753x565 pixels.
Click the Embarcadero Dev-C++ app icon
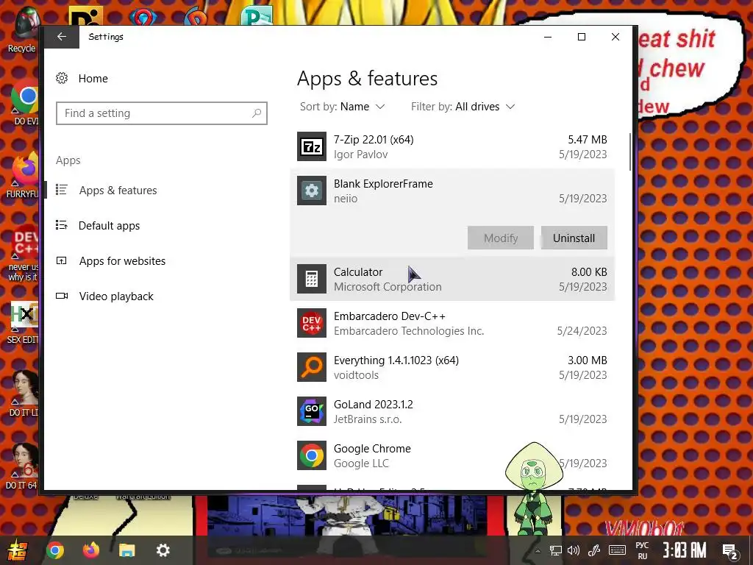click(312, 324)
